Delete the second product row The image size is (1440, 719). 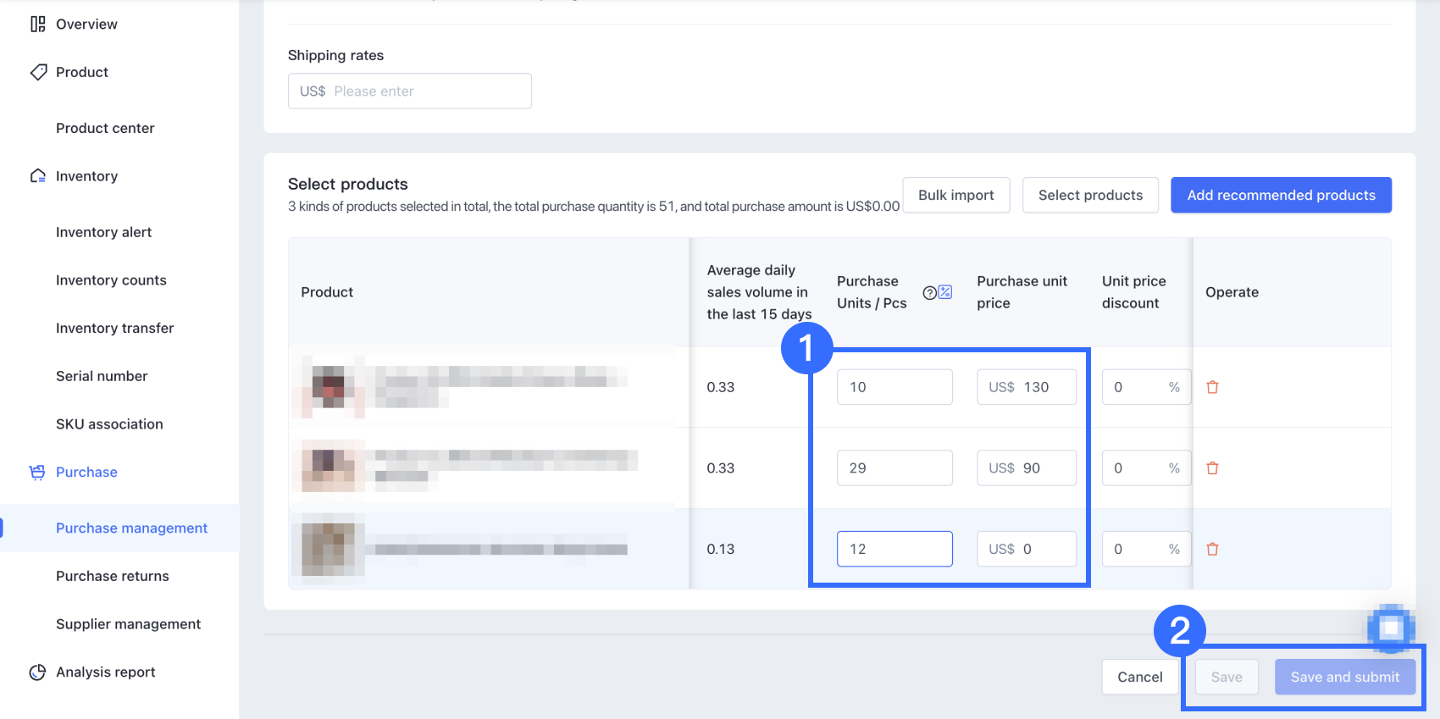(x=1212, y=468)
